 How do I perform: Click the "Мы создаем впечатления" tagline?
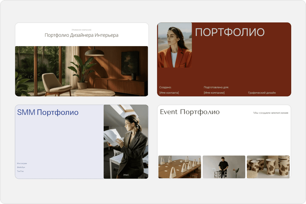[271, 113]
